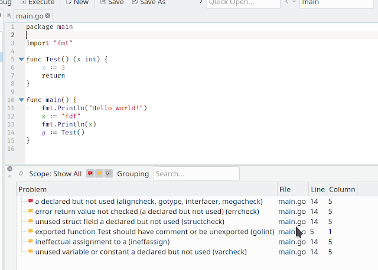Close the main.go tab
This screenshot has width=378, height=270.
click(48, 16)
